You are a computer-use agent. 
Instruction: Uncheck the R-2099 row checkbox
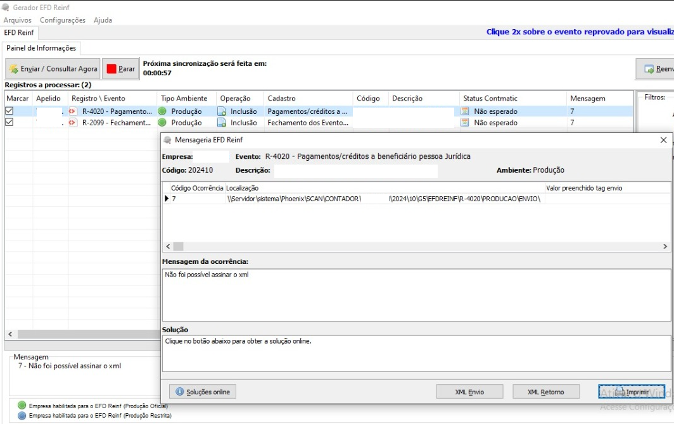pyautogui.click(x=9, y=122)
